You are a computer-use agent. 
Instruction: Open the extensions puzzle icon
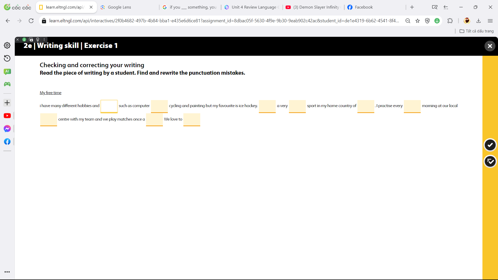pyautogui.click(x=450, y=21)
